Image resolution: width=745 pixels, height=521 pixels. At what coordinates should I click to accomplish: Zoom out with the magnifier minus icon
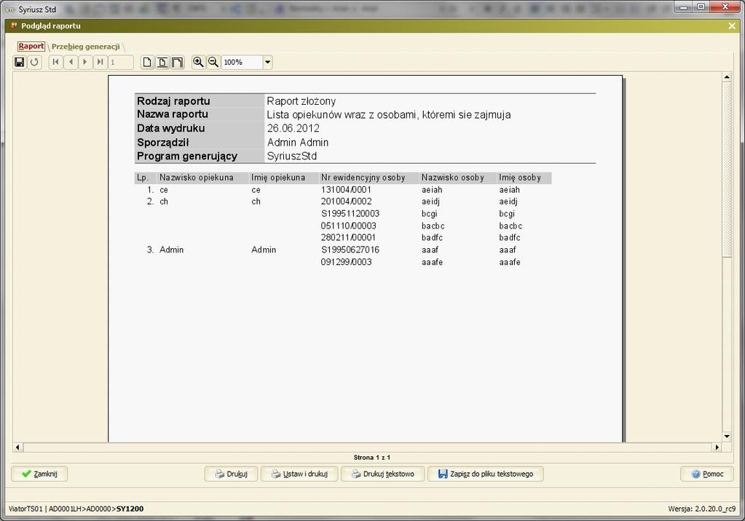(213, 63)
